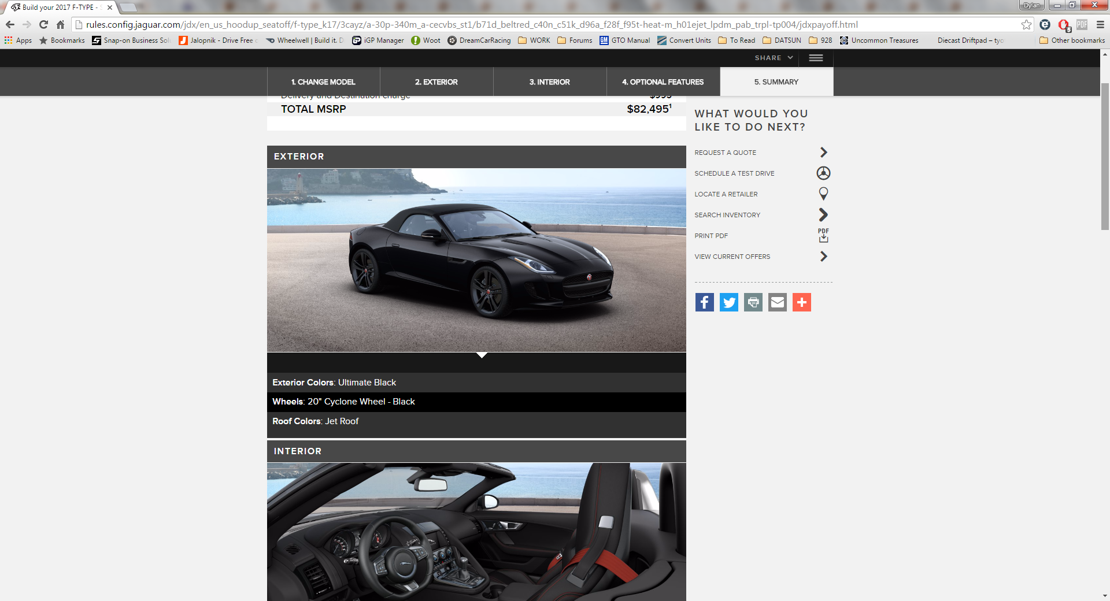Open Snap-on Business Sol bookmark
This screenshot has height=601, width=1110.
tap(131, 40)
